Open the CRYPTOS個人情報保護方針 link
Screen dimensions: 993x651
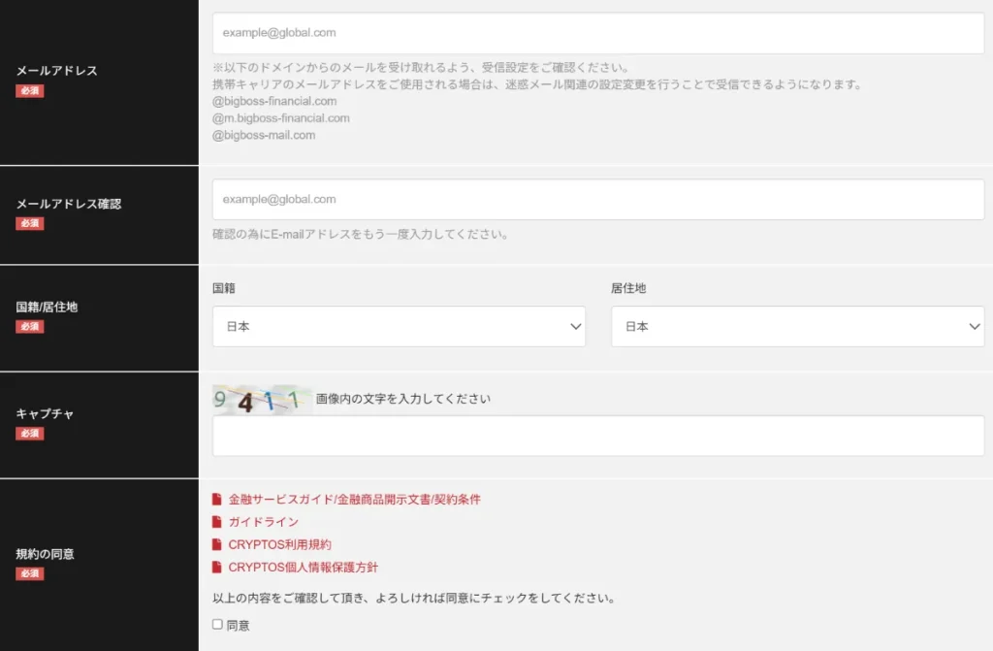(304, 568)
